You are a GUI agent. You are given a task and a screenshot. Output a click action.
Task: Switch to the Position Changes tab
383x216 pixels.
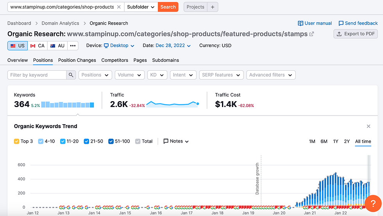pos(77,60)
